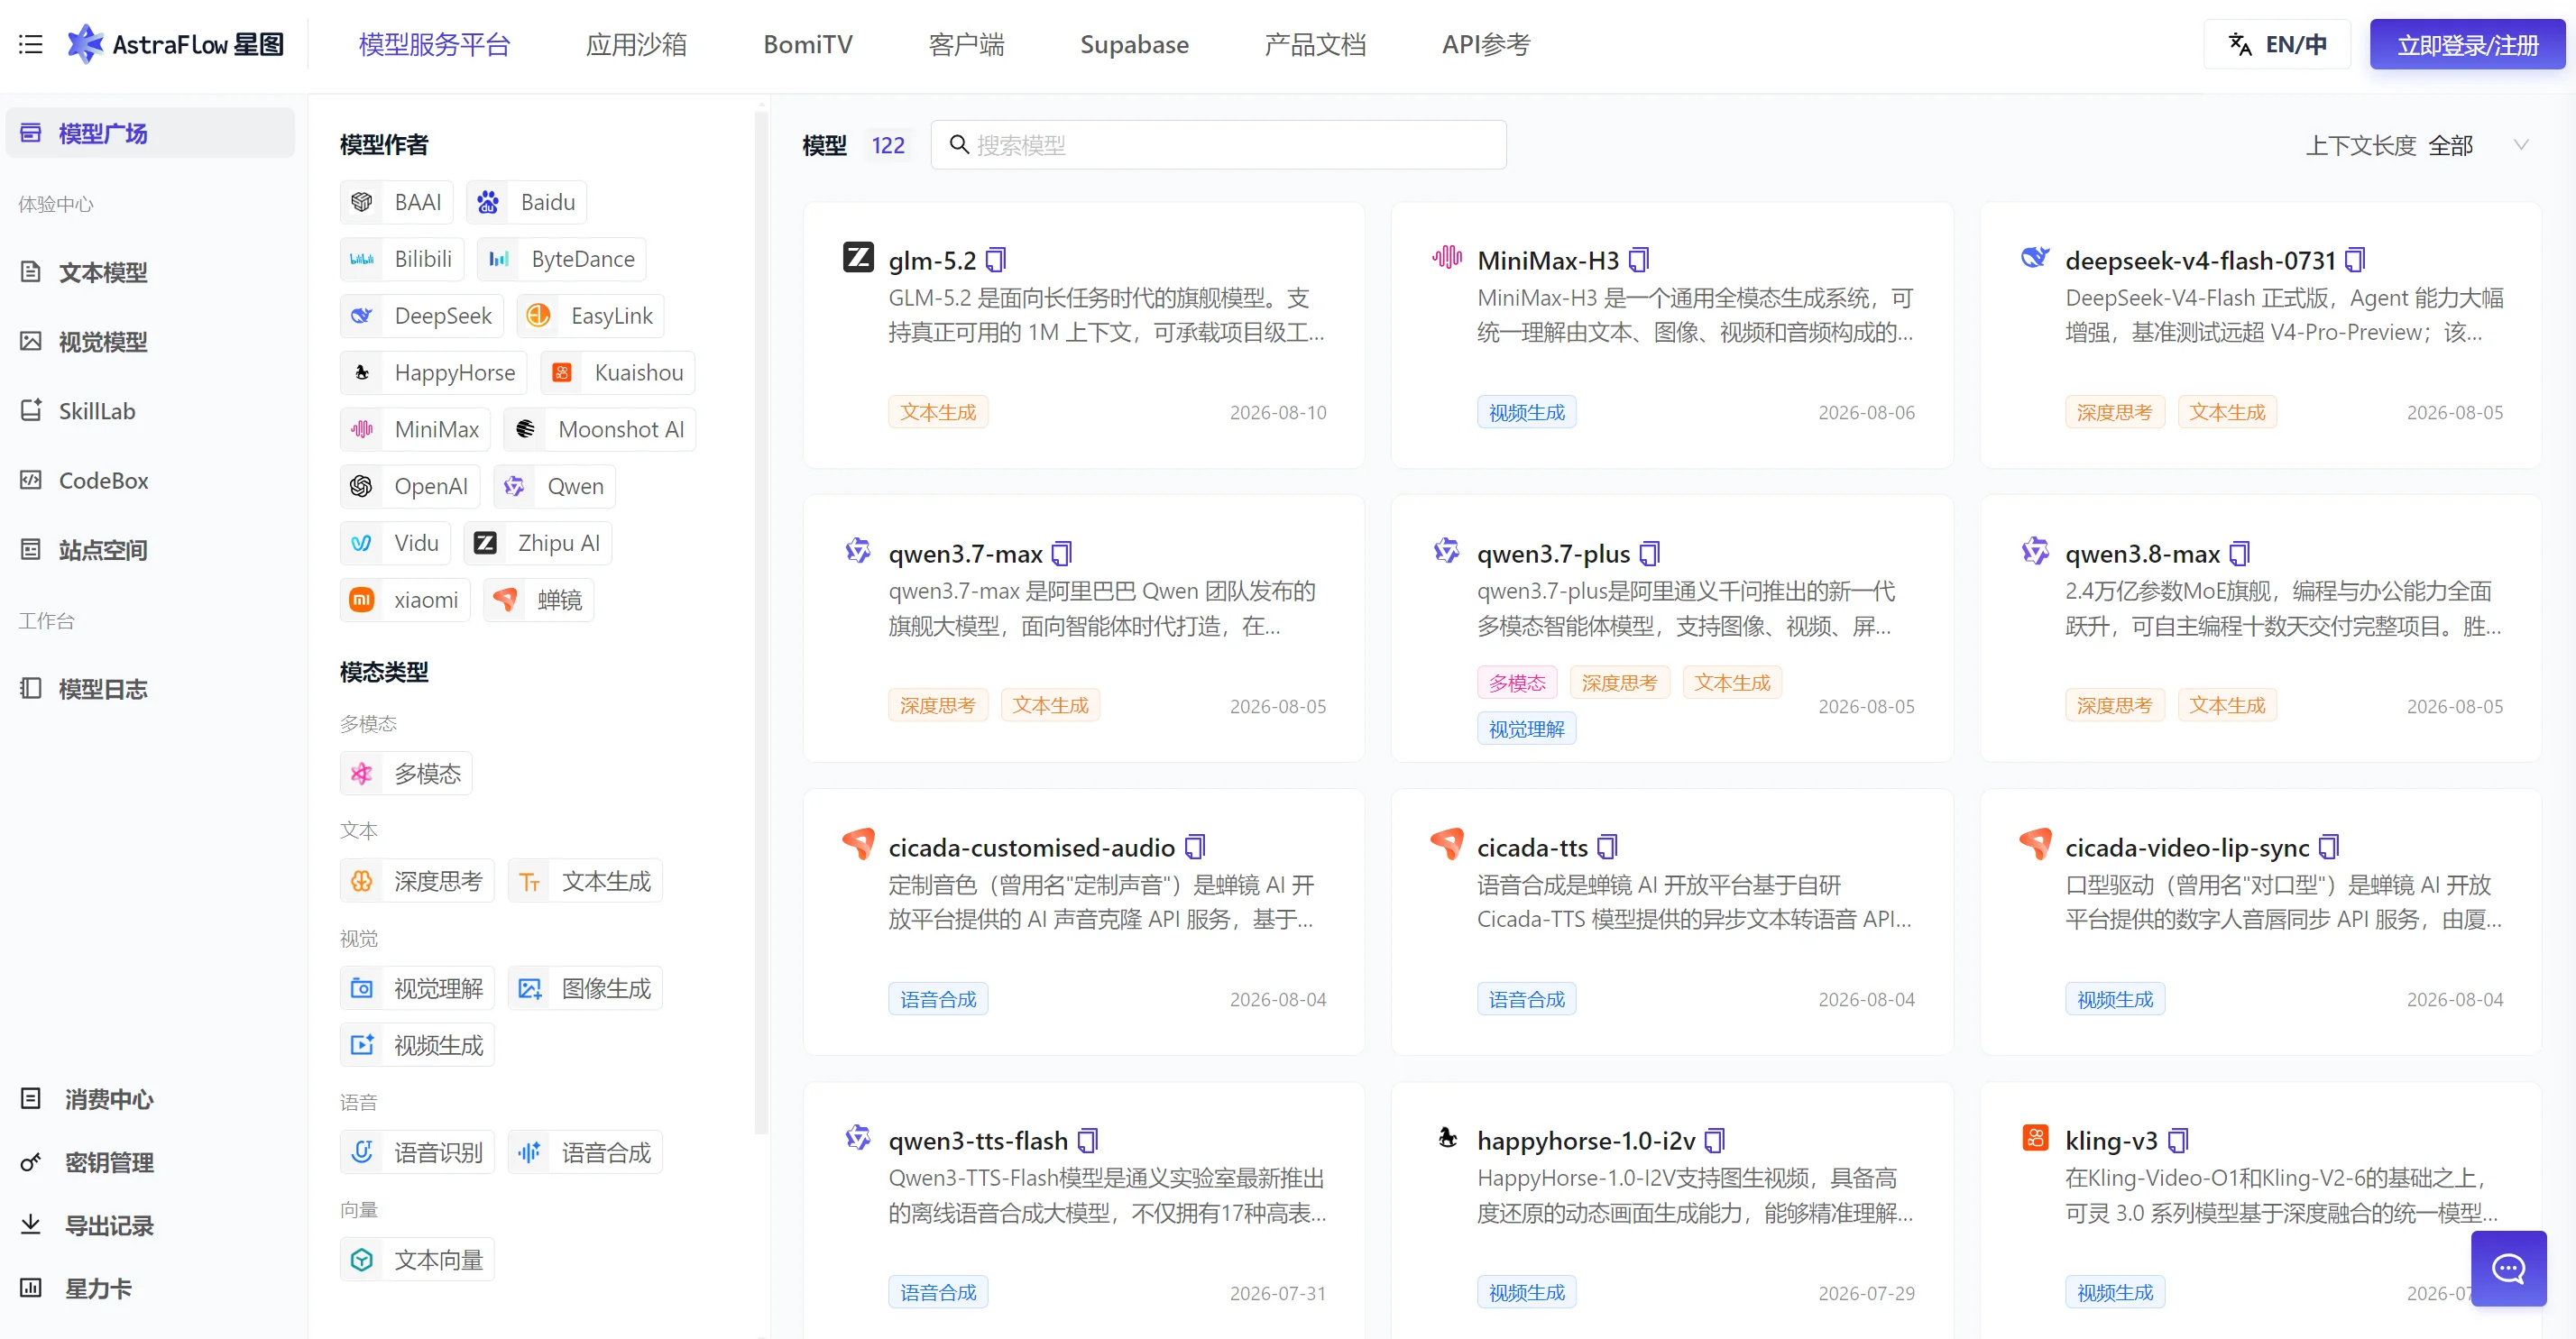Switch language with EN/中 selector
Screen dimensions: 2576x1339
pyautogui.click(x=2277, y=44)
